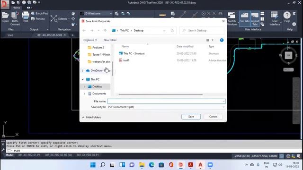
Task: Search Desktop input field
Action: point(202,30)
